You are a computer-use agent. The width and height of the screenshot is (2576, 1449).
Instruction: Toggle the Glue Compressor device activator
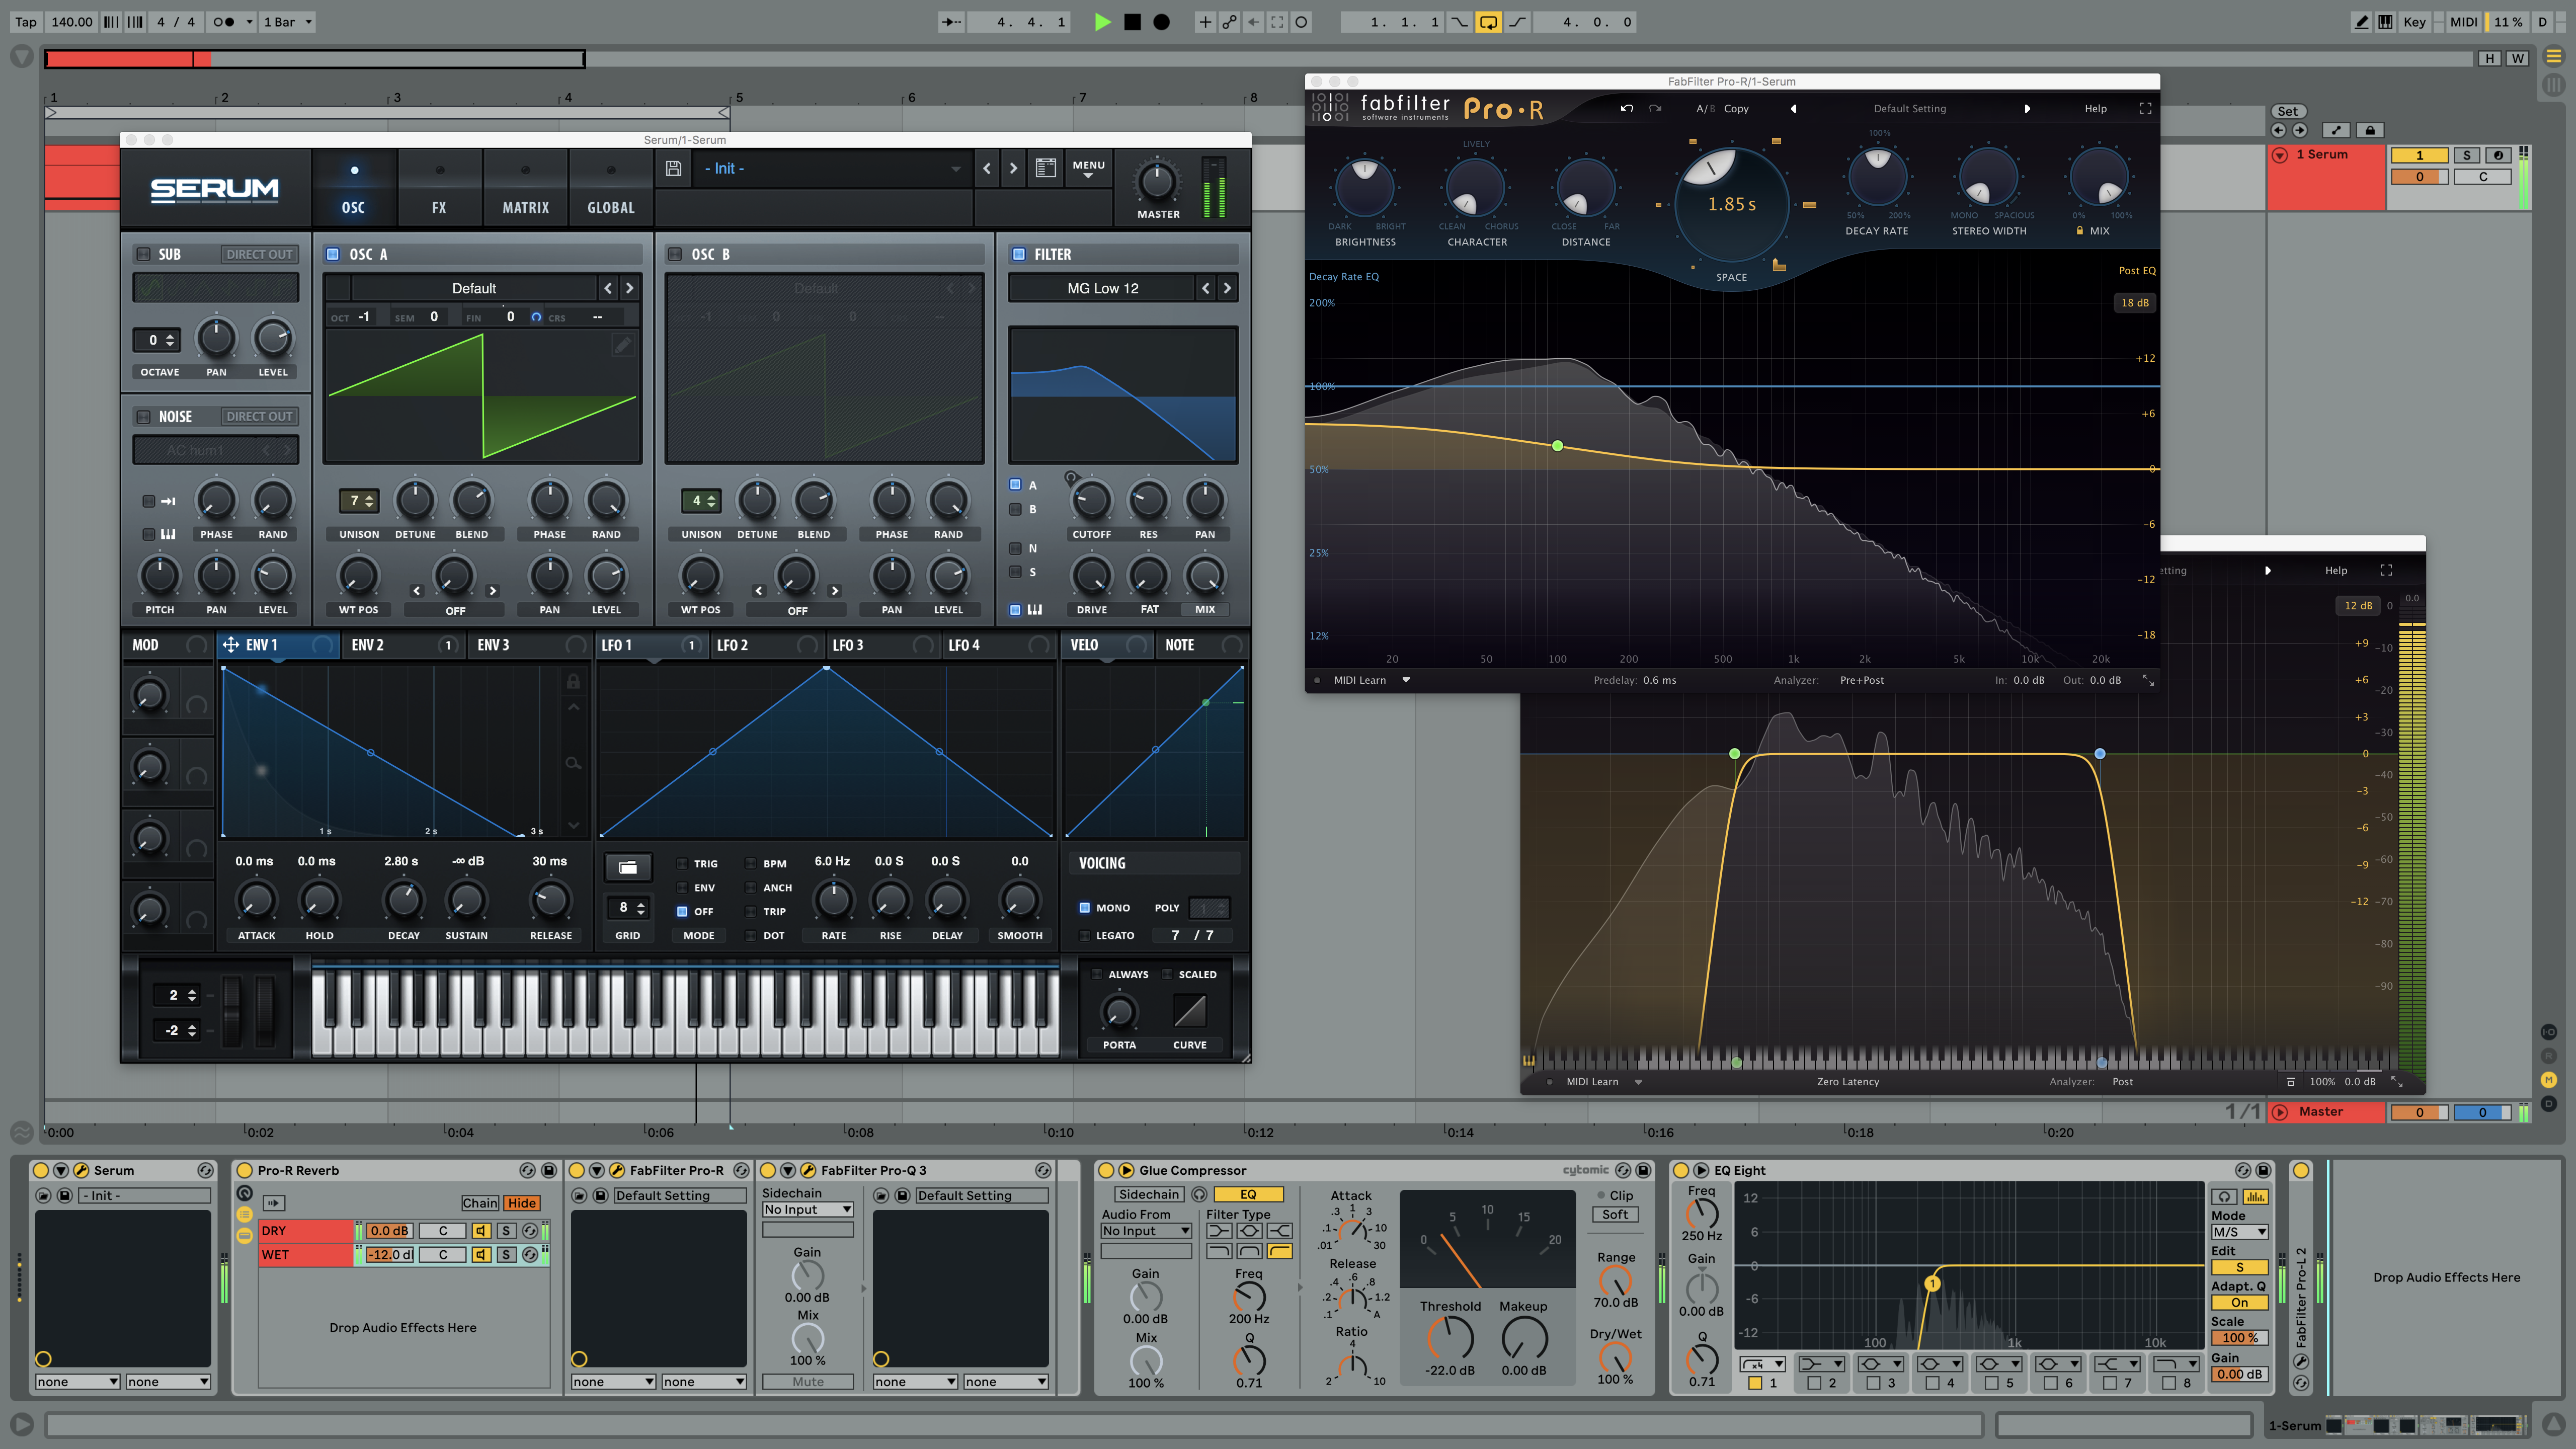(x=1105, y=1170)
